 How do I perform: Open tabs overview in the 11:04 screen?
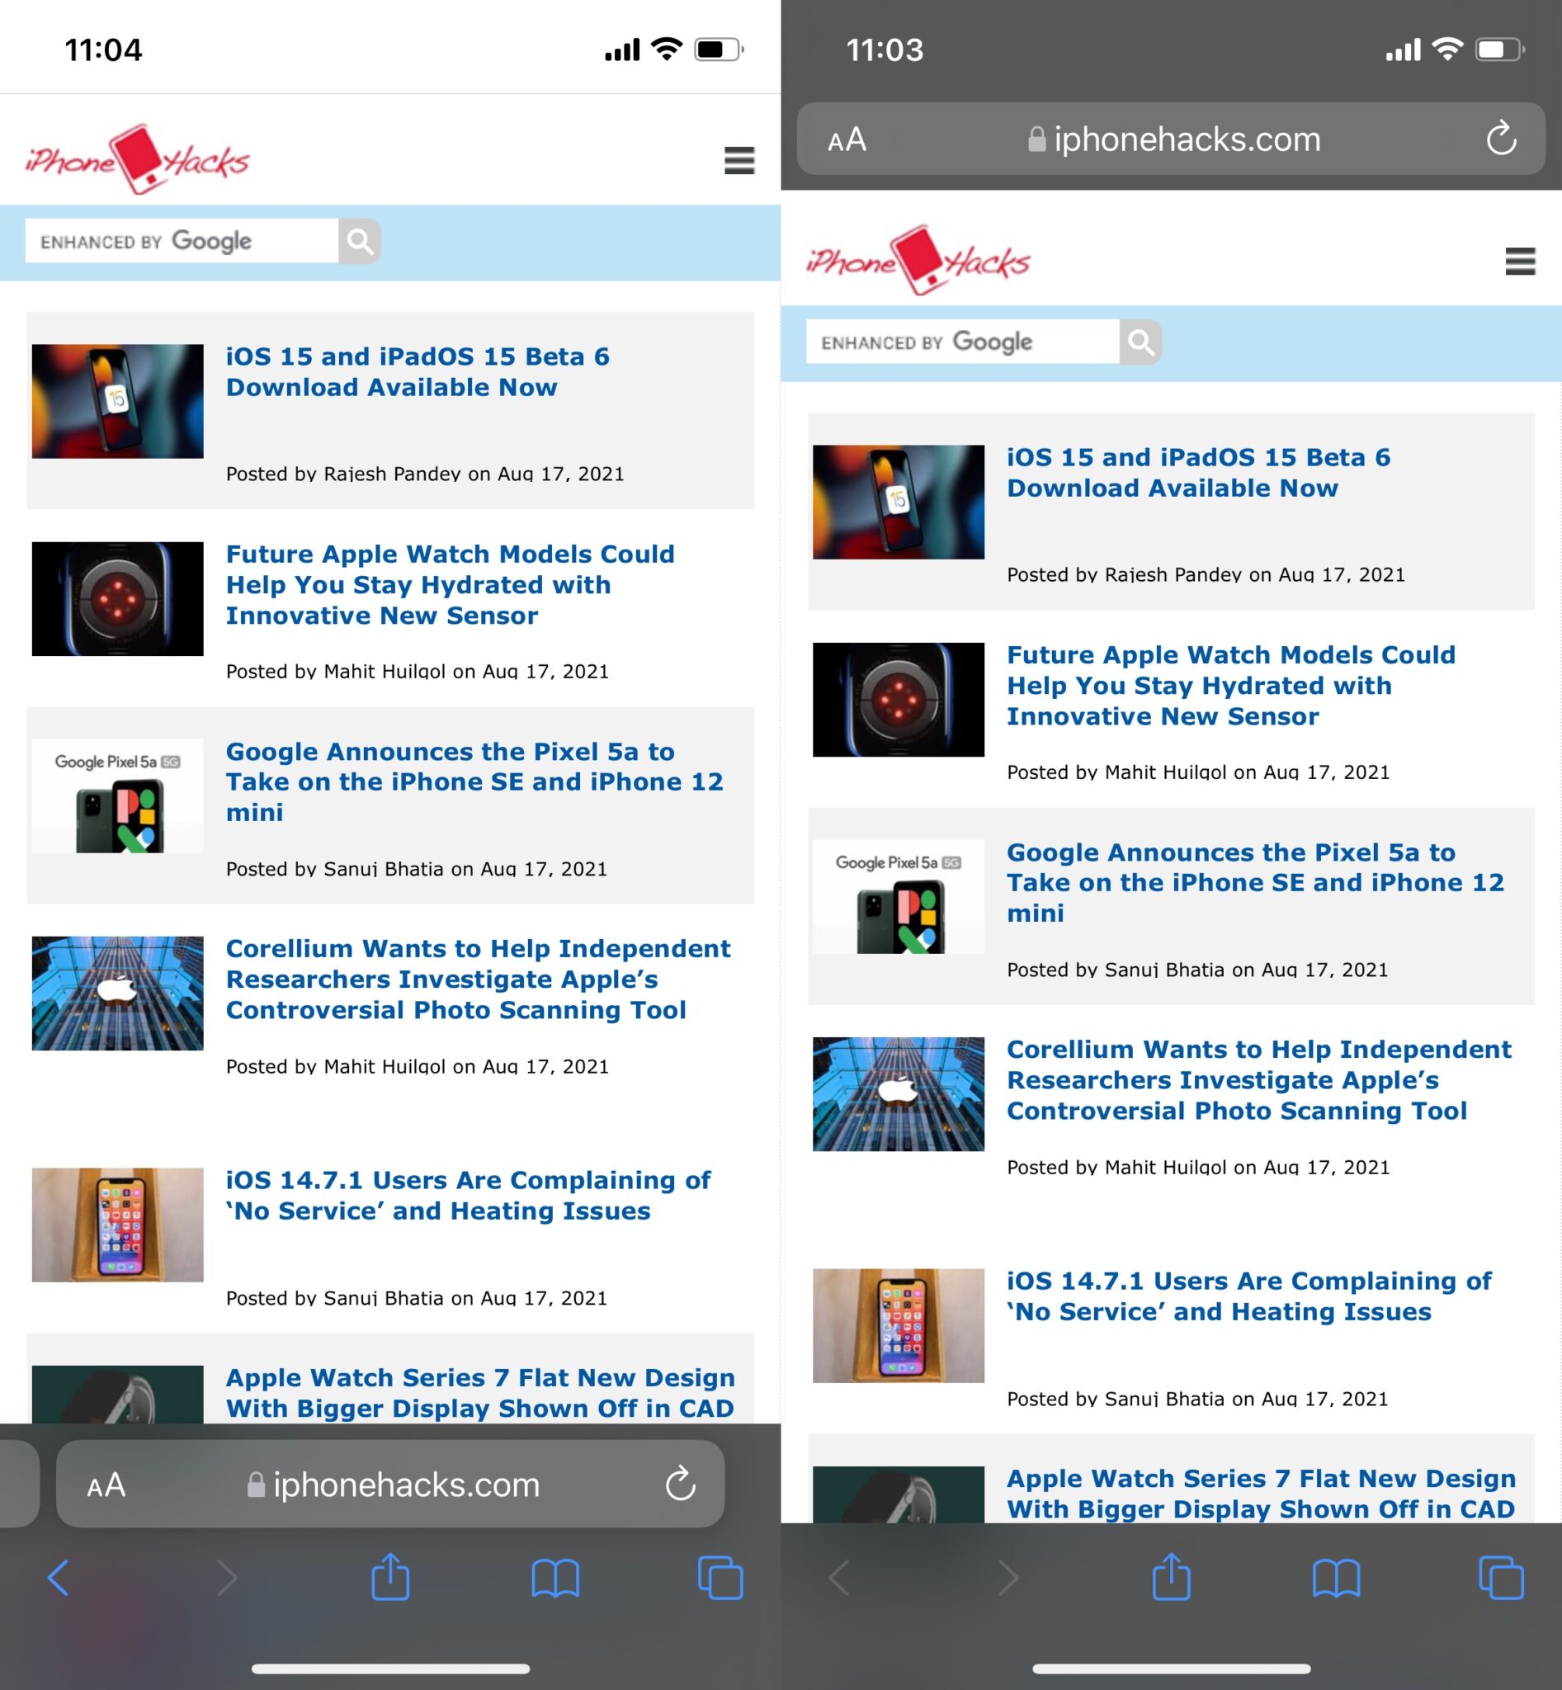pos(720,1578)
